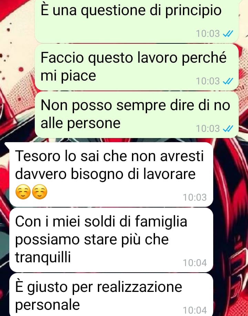Tap the word "tranquilli" in the received message
This screenshot has width=248, height=316.
coord(43,257)
